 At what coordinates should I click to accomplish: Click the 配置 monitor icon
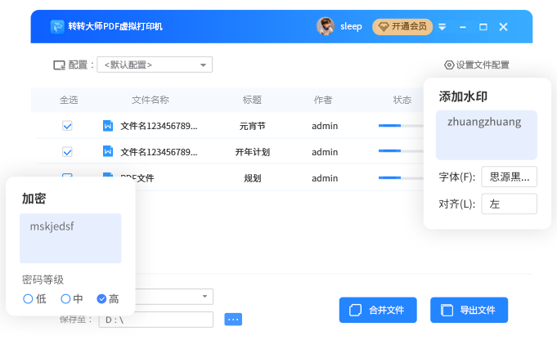point(60,65)
